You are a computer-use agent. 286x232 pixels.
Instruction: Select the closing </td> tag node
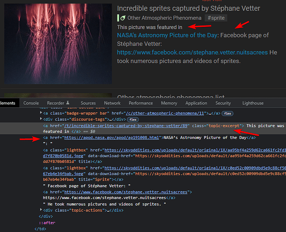pyautogui.click(x=40, y=229)
